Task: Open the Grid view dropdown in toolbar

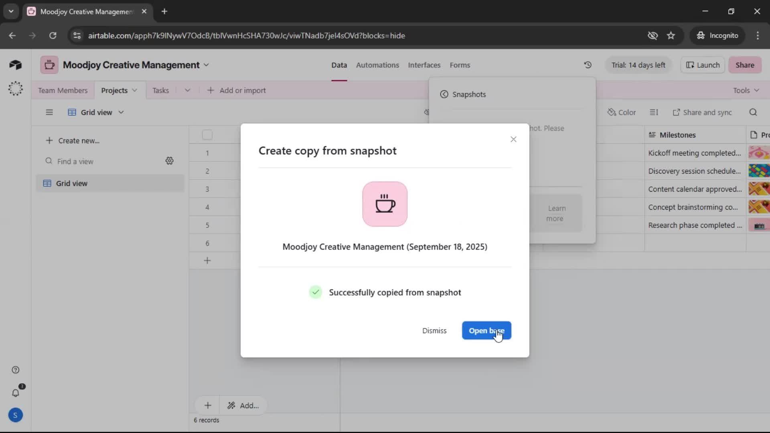Action: 96,112
